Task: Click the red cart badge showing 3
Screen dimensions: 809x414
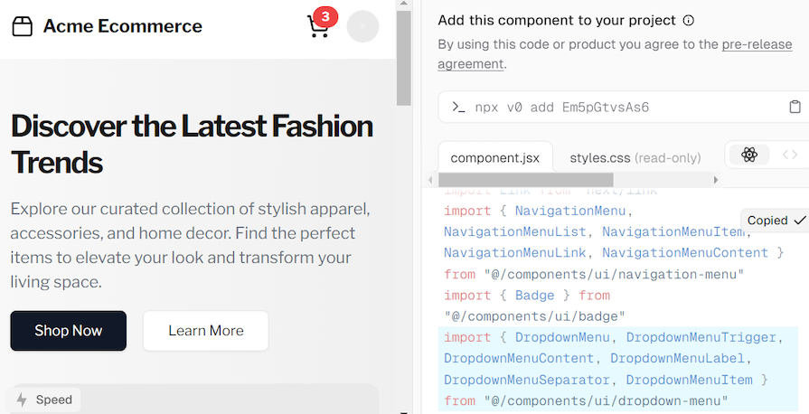Action: pos(325,16)
